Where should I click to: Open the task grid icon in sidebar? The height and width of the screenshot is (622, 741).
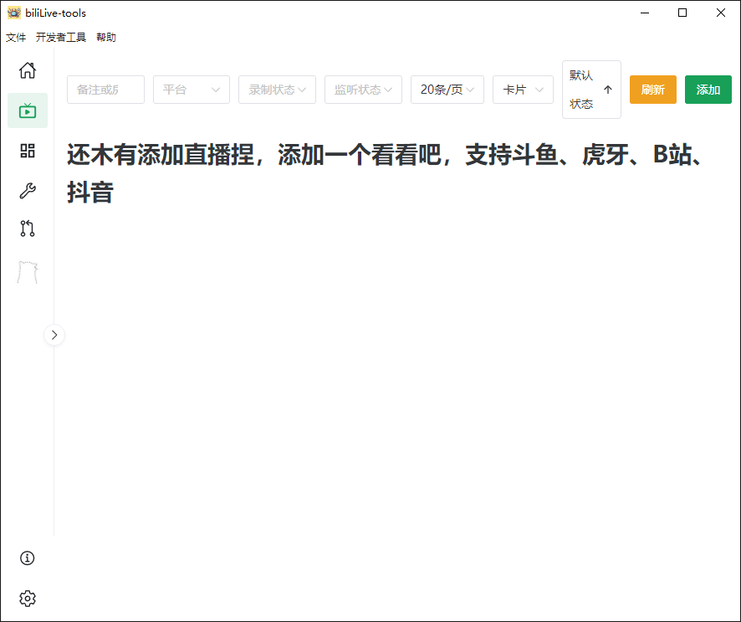[27, 152]
